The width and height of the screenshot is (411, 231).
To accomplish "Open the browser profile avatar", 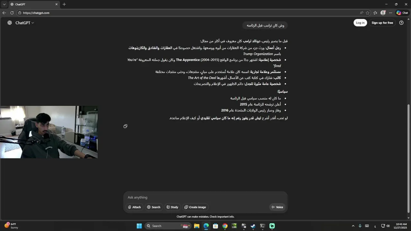I will (383, 13).
